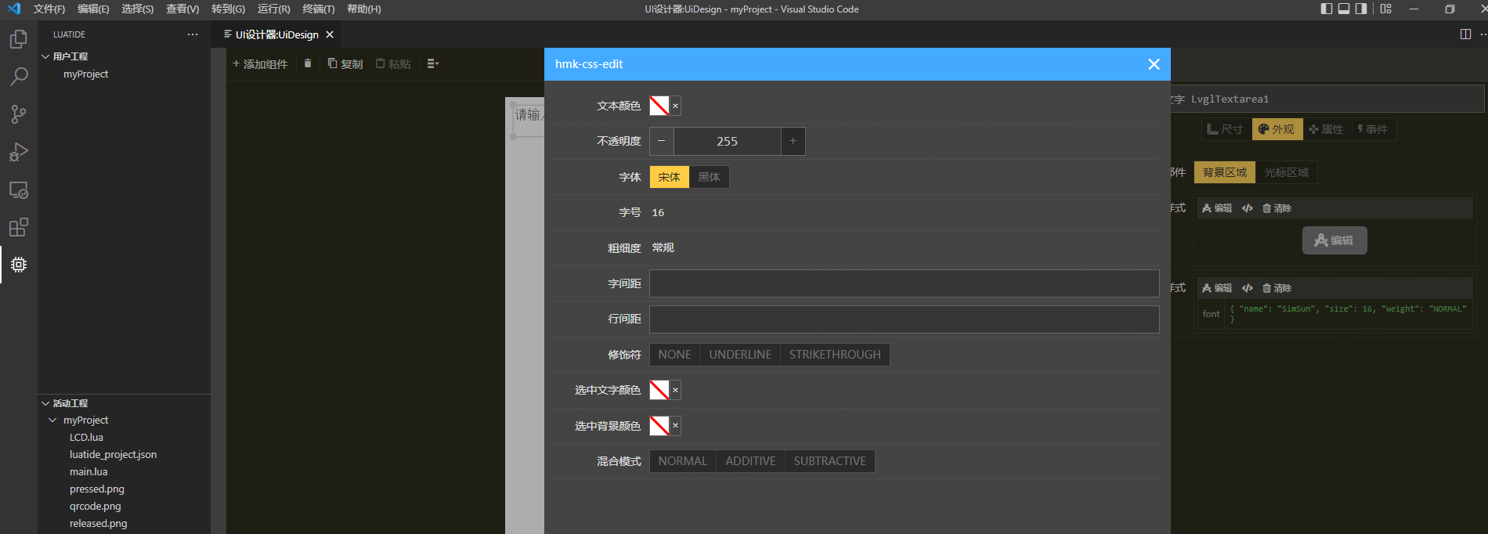This screenshot has height=534, width=1488.
Task: Choose UNDERLINE text decoration
Action: coord(740,355)
